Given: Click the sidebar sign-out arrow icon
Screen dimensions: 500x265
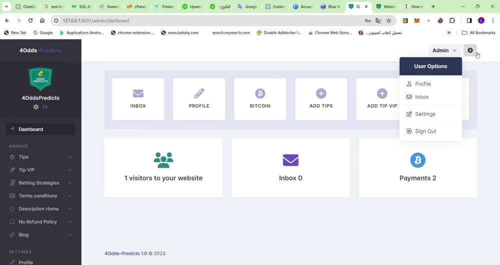Looking at the screenshot, I should click(45, 107).
